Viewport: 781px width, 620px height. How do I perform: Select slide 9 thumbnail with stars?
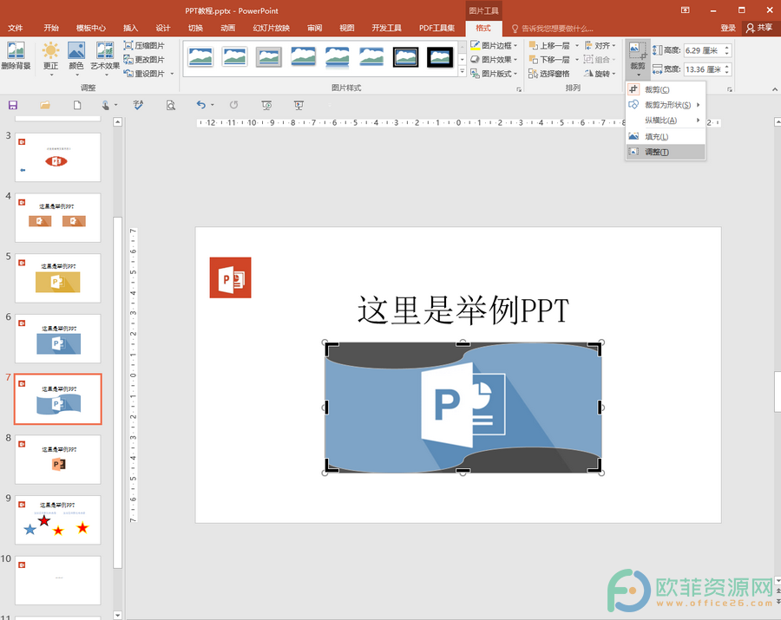(x=58, y=520)
